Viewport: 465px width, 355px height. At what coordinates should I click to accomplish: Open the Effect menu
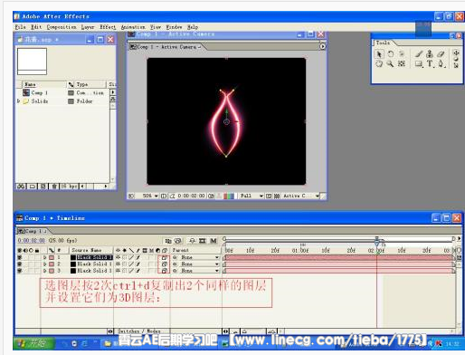(x=108, y=27)
